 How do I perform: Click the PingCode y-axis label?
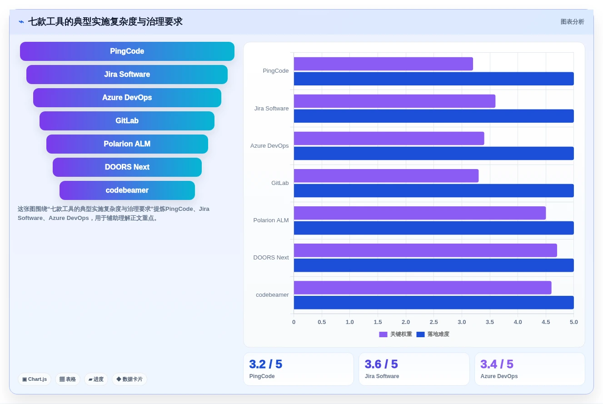276,71
